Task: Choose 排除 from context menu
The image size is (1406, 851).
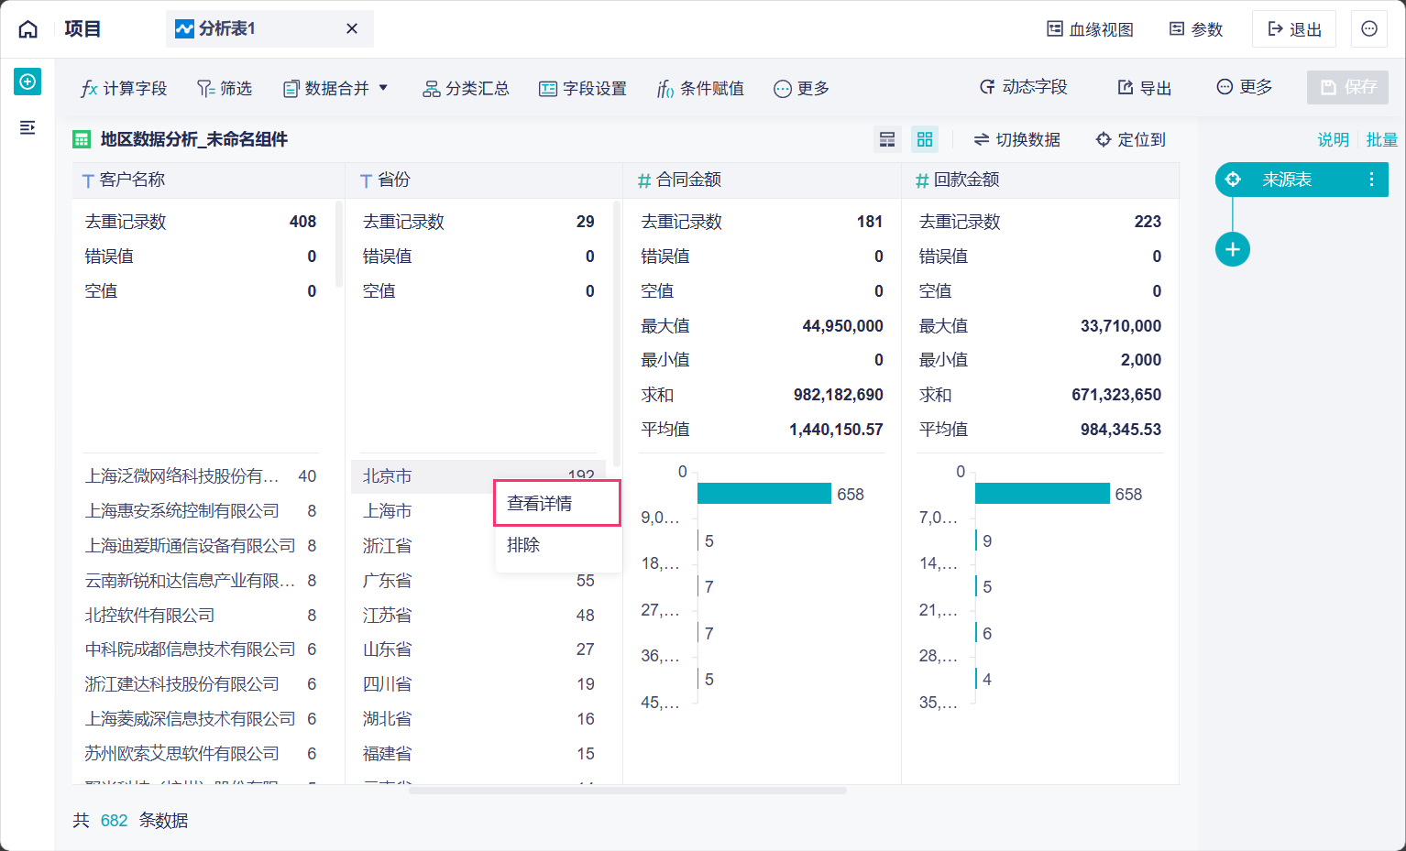Action: [x=523, y=545]
